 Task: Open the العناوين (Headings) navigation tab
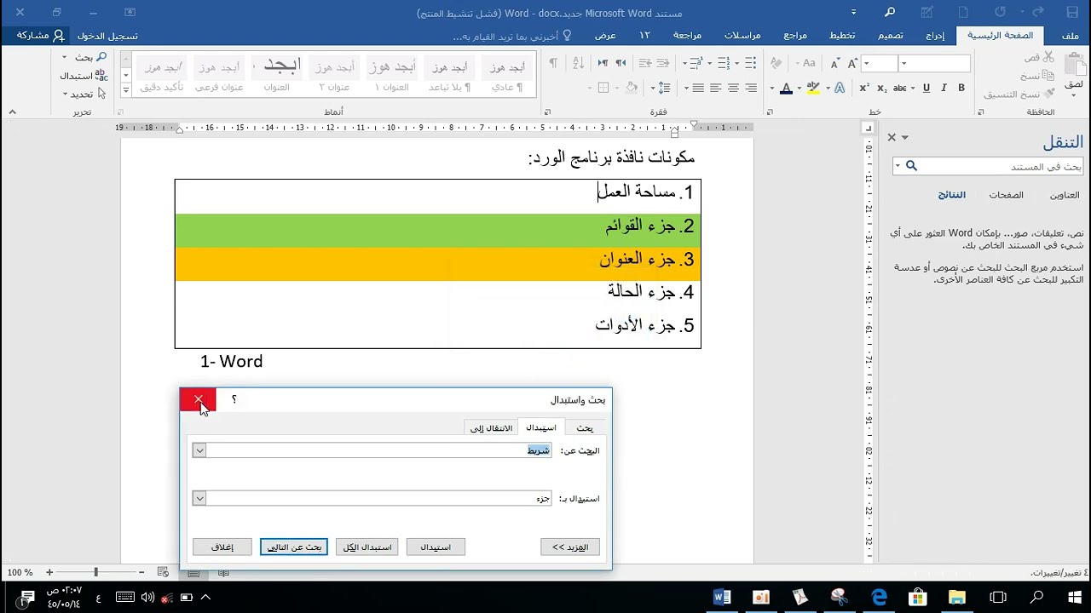[x=1064, y=195]
